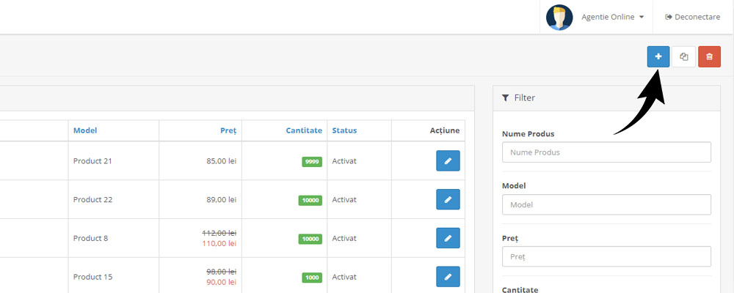734x293 pixels.
Task: Click the Nume Produs filter input
Action: tap(606, 152)
